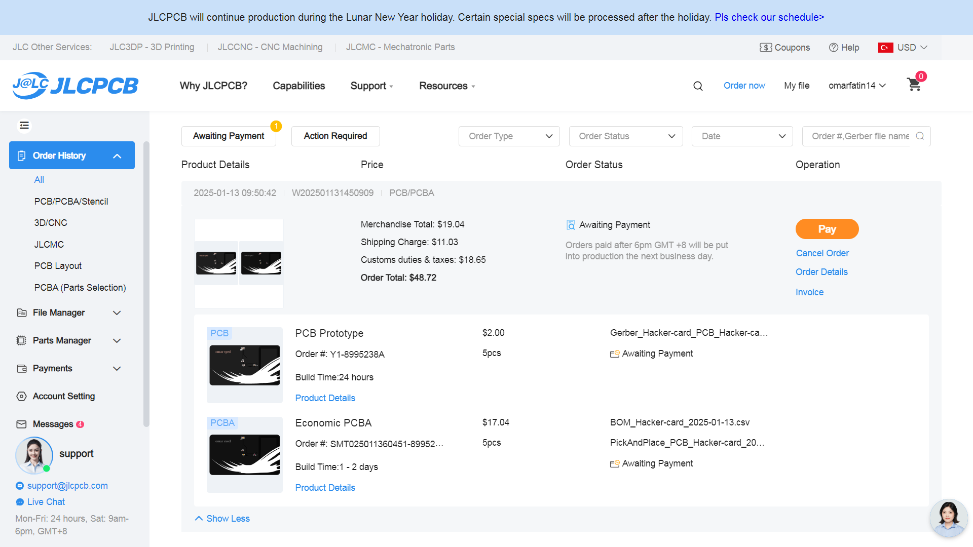Click the Help question mark icon
This screenshot has width=973, height=547.
pyautogui.click(x=834, y=48)
